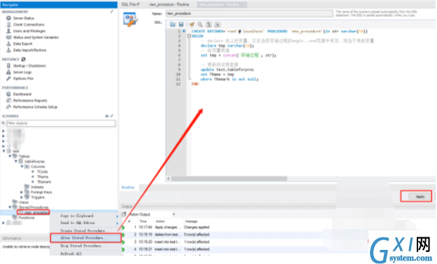Click the routine Name input field
437x264 pixels.
tap(249, 13)
